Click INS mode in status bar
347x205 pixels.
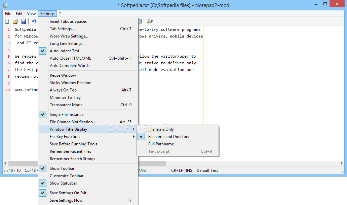click(x=189, y=170)
